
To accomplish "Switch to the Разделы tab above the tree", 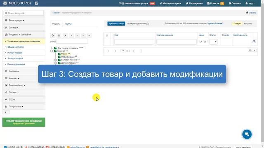I will pyautogui.click(x=56, y=24).
